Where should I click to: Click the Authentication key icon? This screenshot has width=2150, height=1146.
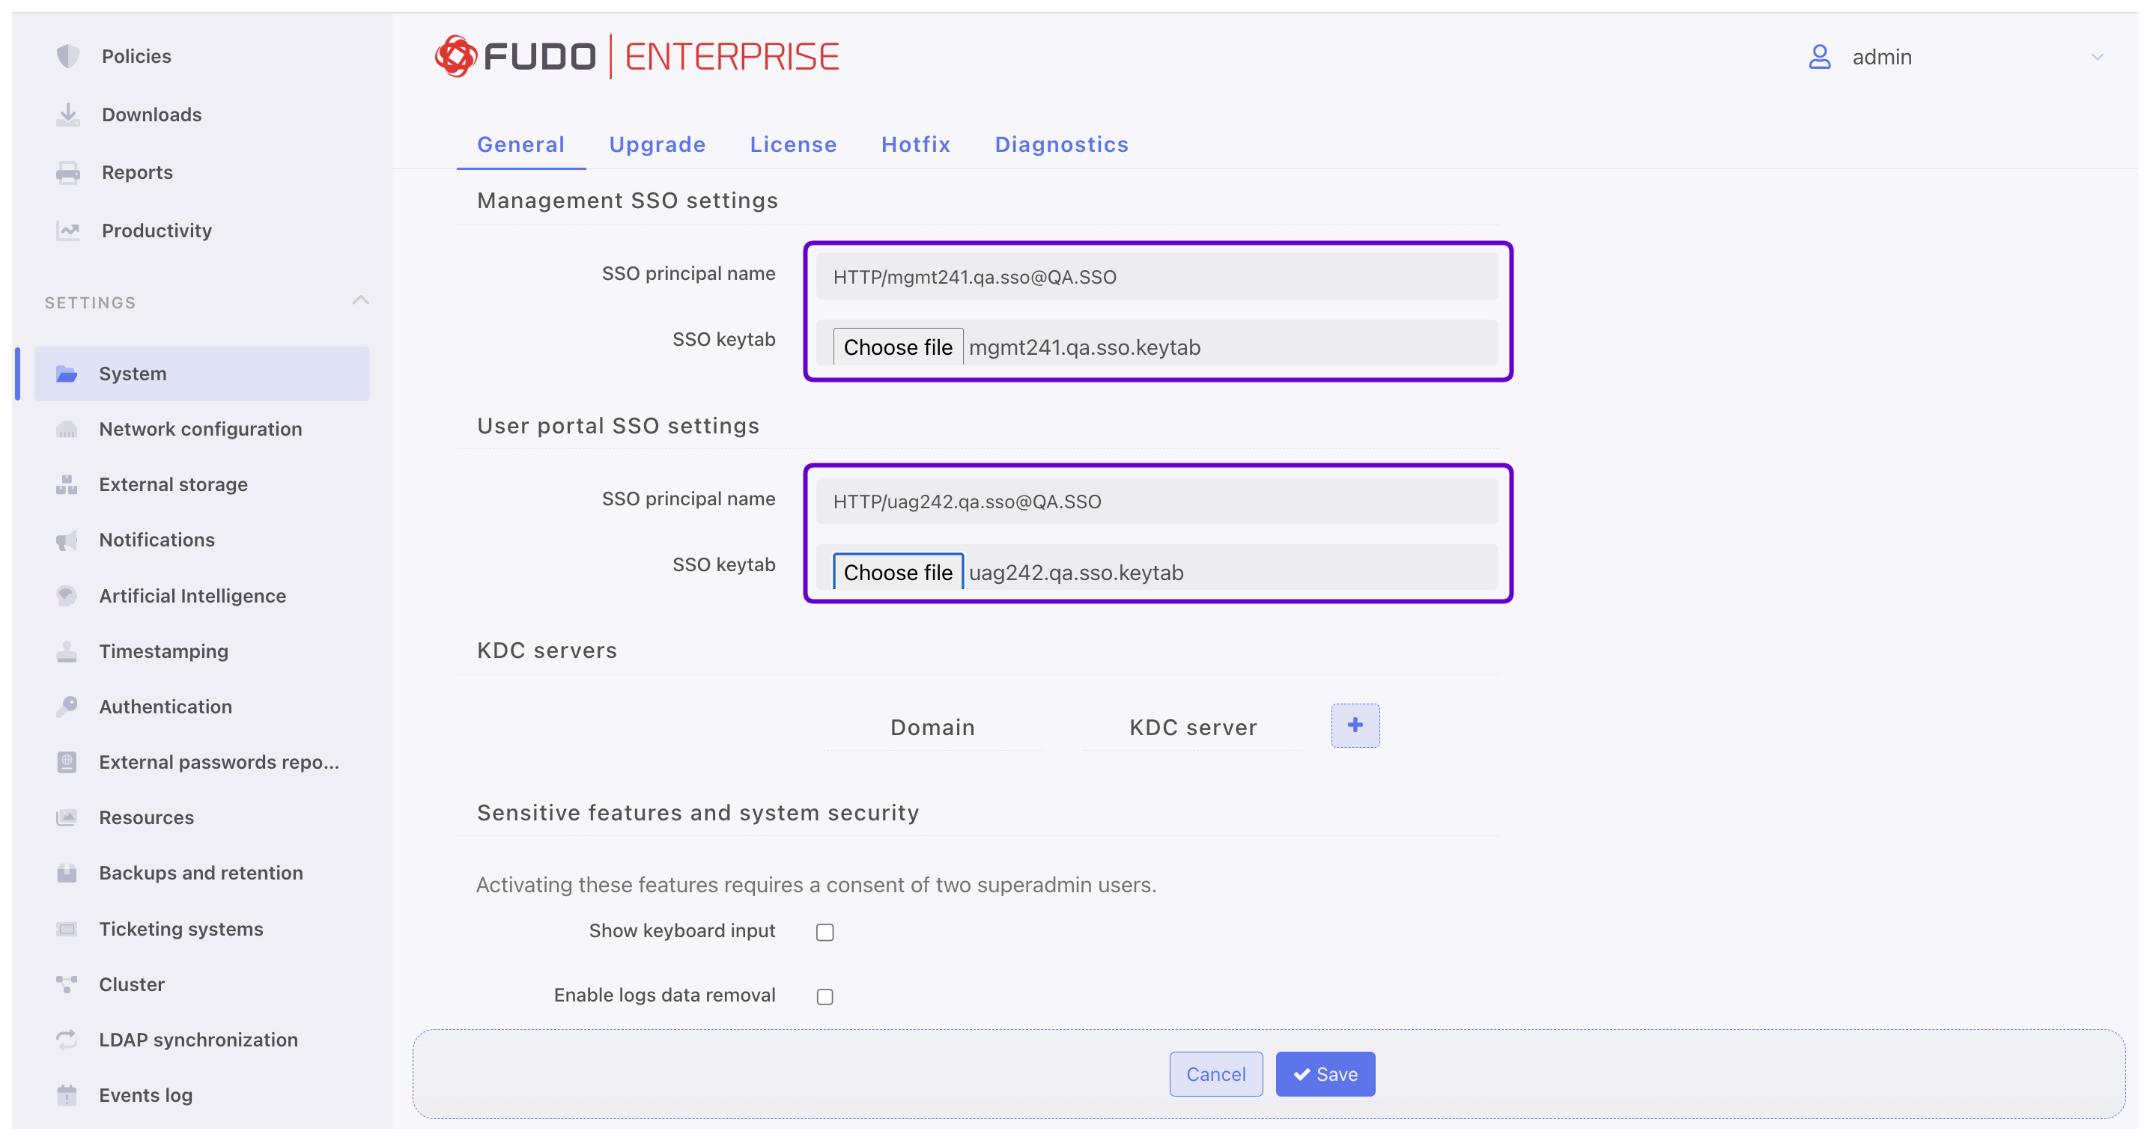67,707
